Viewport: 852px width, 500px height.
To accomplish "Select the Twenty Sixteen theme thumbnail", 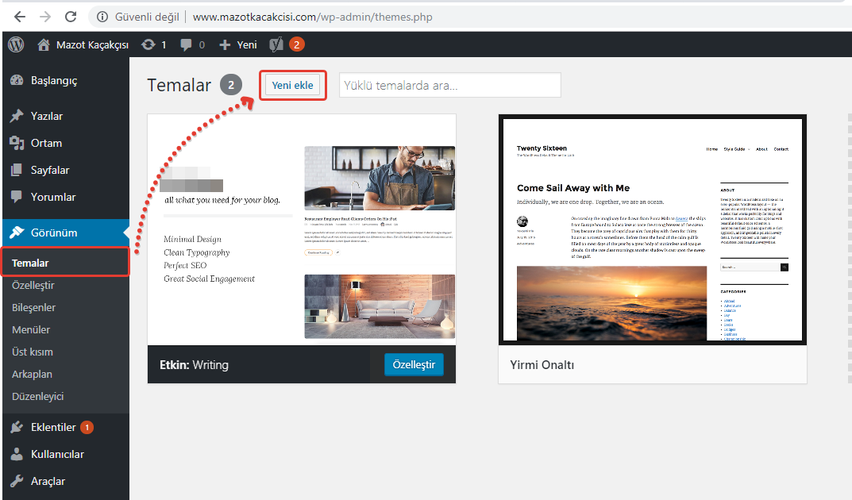I will [652, 229].
